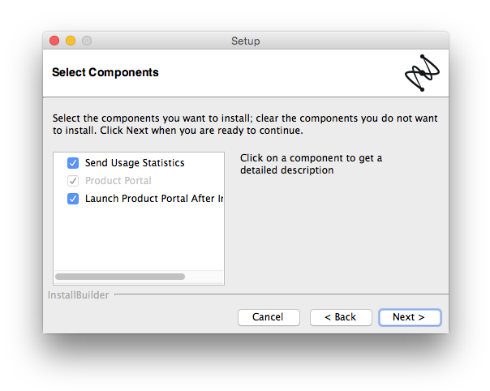Select the Launch Product Portal After Install label

[x=154, y=199]
